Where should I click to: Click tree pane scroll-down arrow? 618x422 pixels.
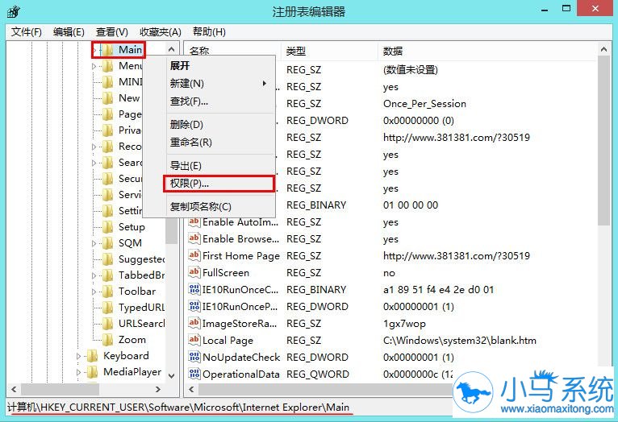click(172, 375)
